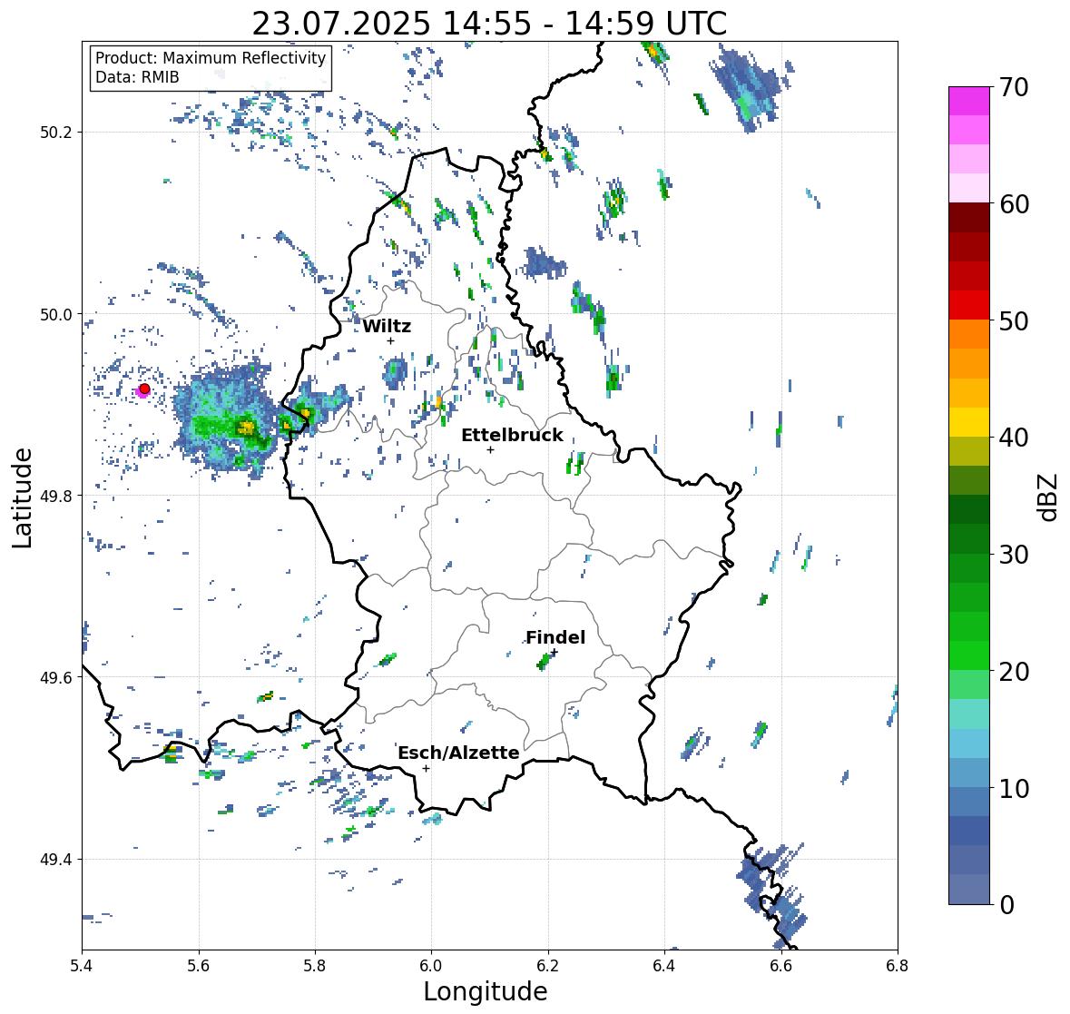The width and height of the screenshot is (1070, 1014).
Task: Click the 0 tick on the colorbar
Action: pos(1006,905)
